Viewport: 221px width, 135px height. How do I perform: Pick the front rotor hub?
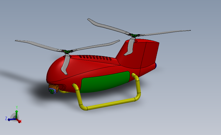(67, 51)
